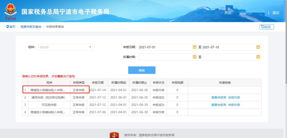The image size is (287, 138).
Task: Click 版权所有 footer text
Action: [149, 135]
